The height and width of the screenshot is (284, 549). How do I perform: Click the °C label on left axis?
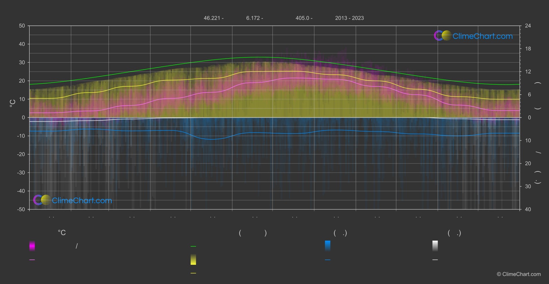tap(13, 103)
